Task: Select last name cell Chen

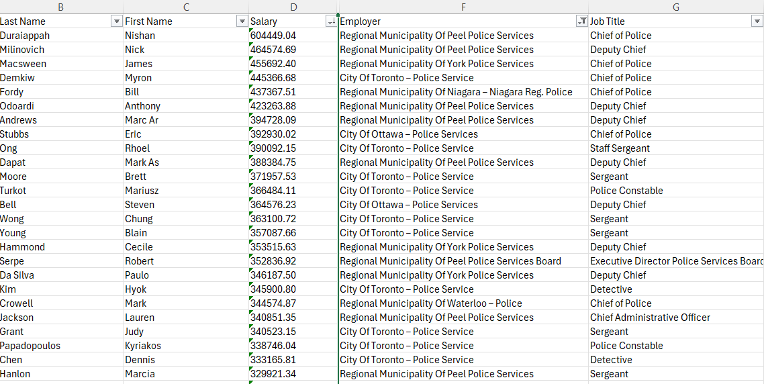Action: point(61,360)
